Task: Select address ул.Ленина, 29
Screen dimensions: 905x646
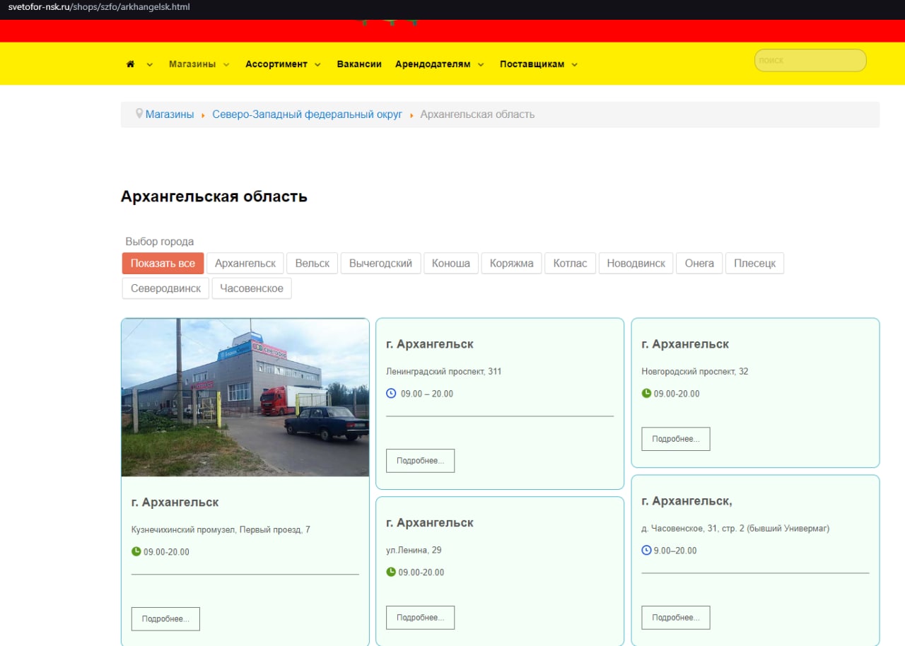Action: click(x=414, y=550)
